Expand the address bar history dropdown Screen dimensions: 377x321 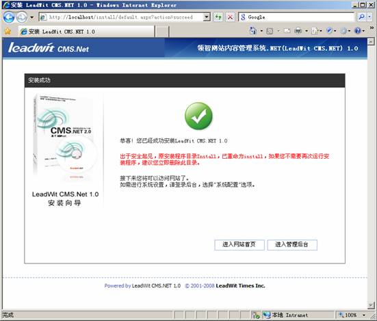pyautogui.click(x=207, y=17)
